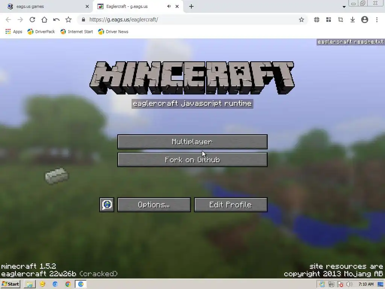Open the Driver News bookmark

click(113, 32)
